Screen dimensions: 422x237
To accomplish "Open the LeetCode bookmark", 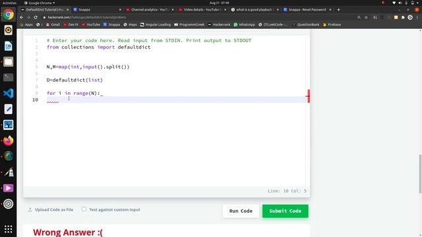I will tap(273, 24).
